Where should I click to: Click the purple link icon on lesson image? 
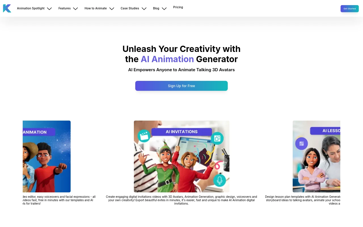pos(301,143)
